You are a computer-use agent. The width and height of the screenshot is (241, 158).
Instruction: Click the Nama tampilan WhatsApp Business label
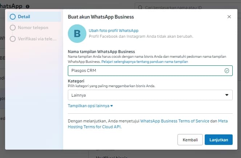(101, 52)
